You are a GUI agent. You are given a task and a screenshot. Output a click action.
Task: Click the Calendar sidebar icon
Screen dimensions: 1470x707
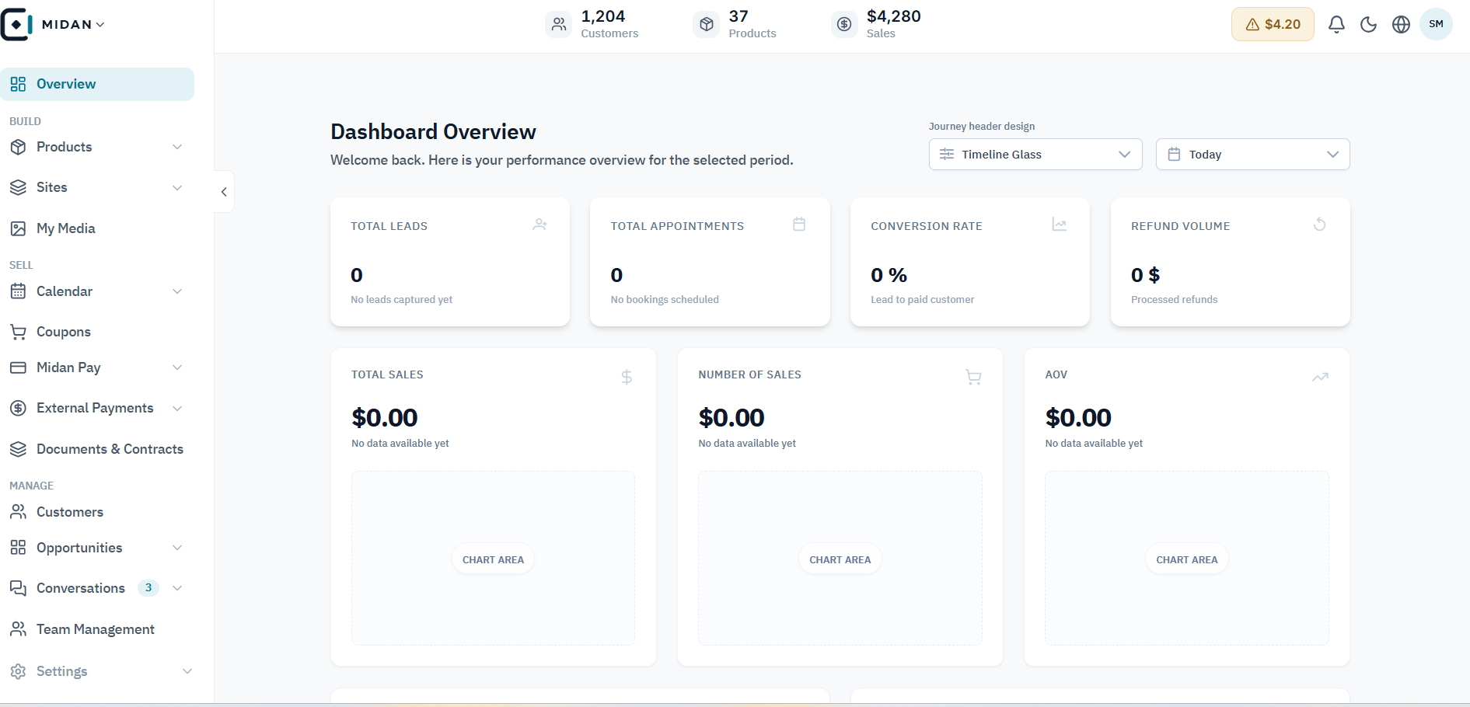[18, 291]
